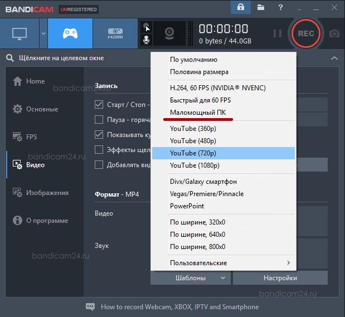Choose YouTube (480p) preset
Screen dimensions: 345x317
(223, 141)
